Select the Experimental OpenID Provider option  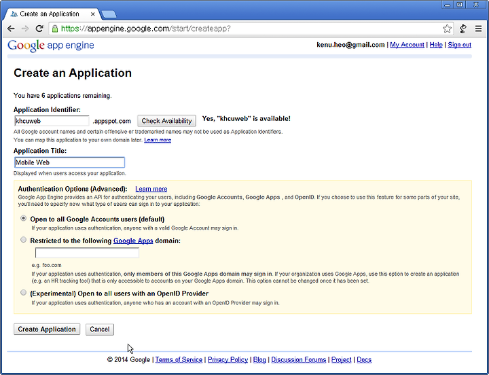23,293
